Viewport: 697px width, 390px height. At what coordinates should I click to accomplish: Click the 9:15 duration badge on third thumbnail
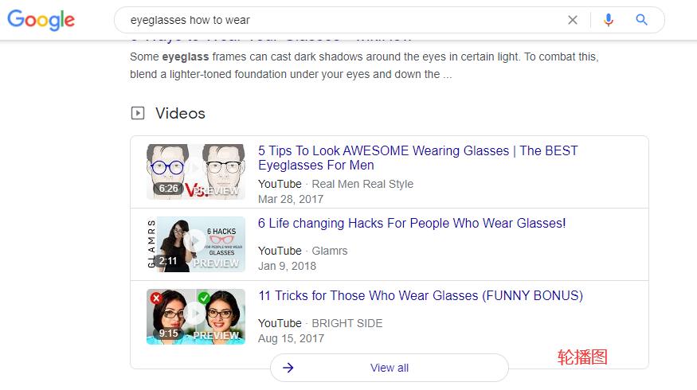[x=168, y=333]
